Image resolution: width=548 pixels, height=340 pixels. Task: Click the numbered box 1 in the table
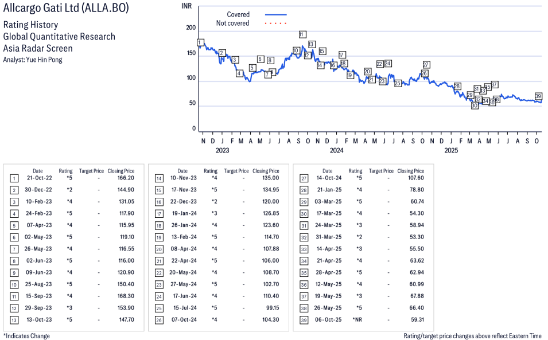coord(14,178)
